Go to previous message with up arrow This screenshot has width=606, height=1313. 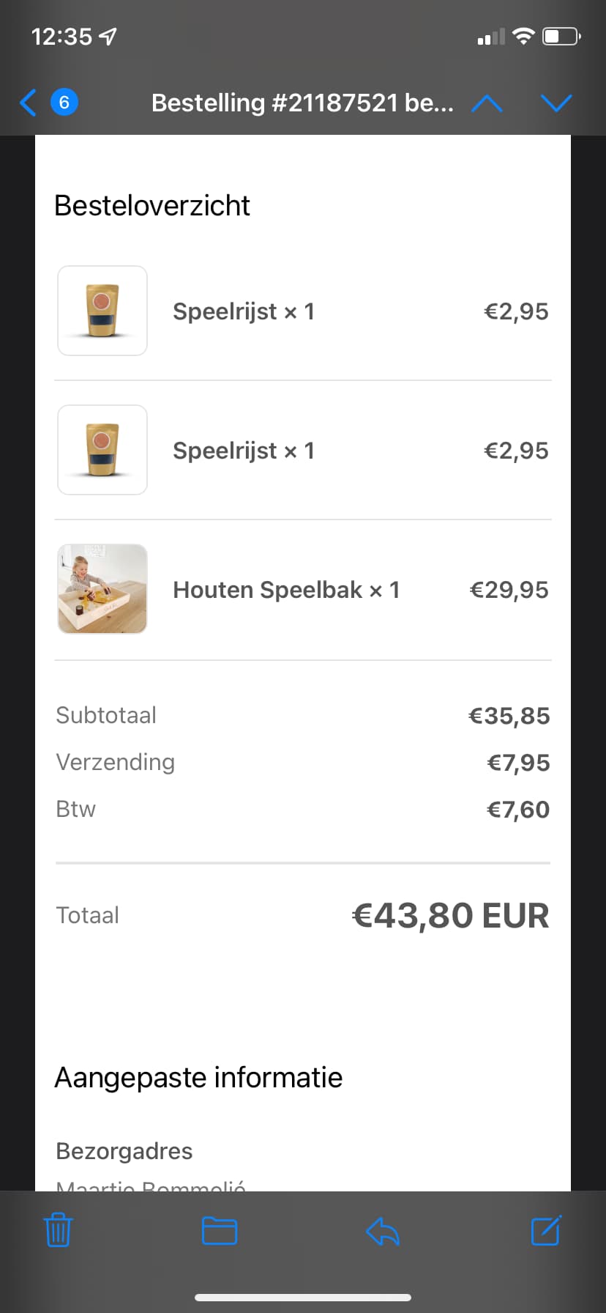[487, 103]
